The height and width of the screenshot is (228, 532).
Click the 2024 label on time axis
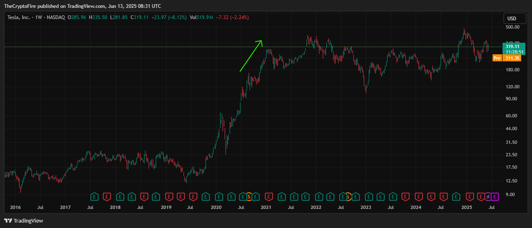[416, 207]
